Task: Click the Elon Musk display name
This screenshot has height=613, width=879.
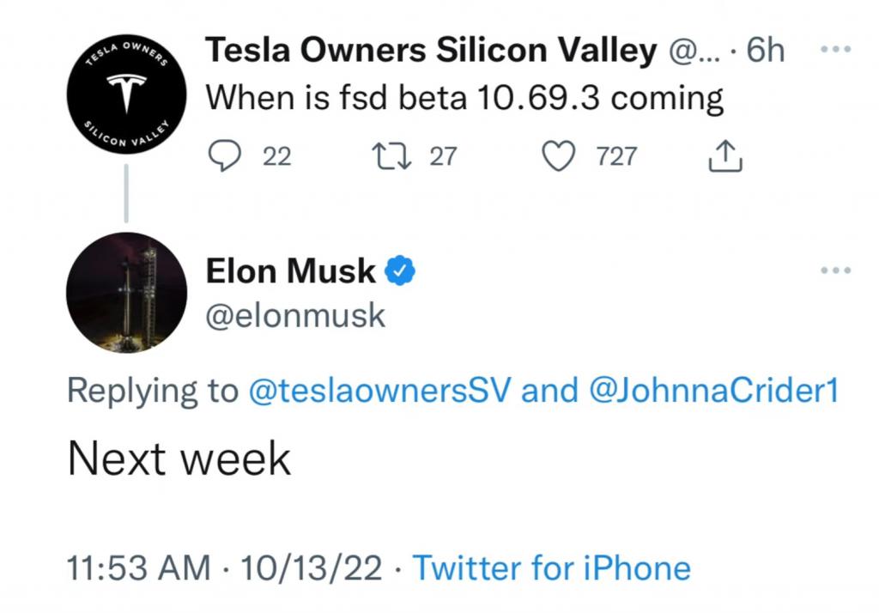Action: [x=290, y=271]
